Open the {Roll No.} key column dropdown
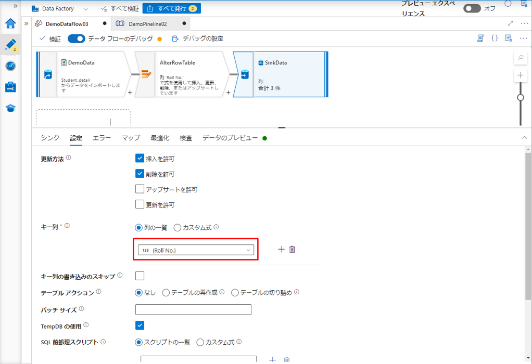 [196, 250]
